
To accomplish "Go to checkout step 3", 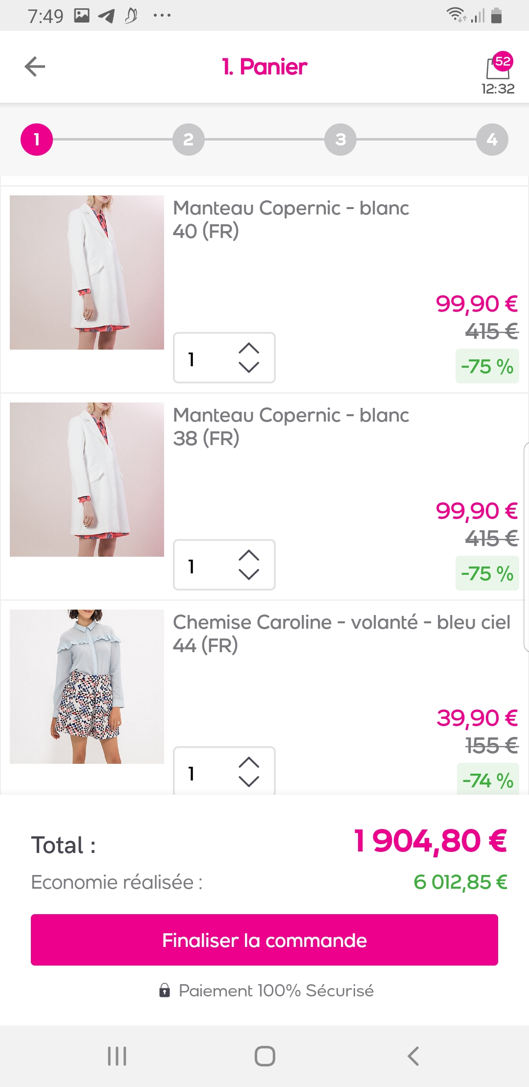I will coord(340,140).
